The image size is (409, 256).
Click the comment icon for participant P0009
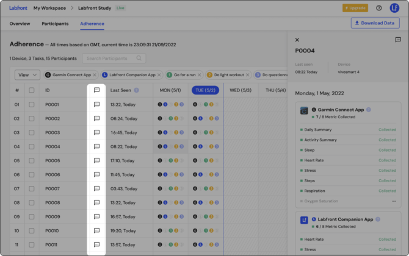tap(96, 216)
